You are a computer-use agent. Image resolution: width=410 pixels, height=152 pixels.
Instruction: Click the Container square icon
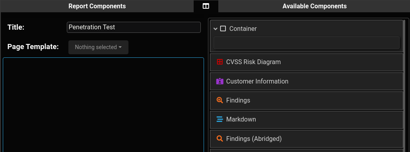[223, 28]
